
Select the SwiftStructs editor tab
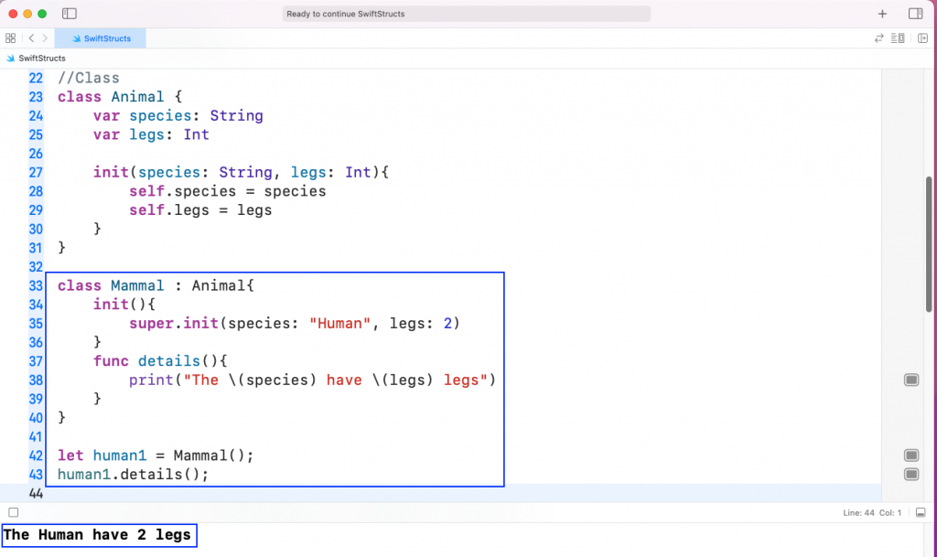click(101, 38)
